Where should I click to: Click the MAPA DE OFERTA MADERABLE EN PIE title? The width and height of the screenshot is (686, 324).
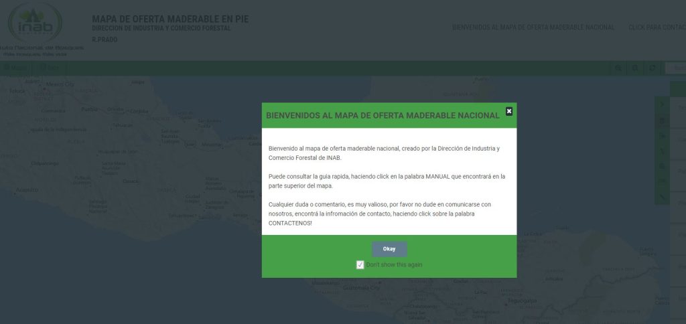click(169, 19)
